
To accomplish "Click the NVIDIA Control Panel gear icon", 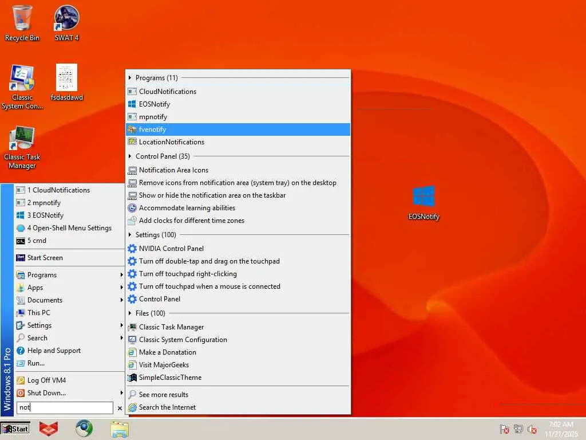I will [132, 249].
